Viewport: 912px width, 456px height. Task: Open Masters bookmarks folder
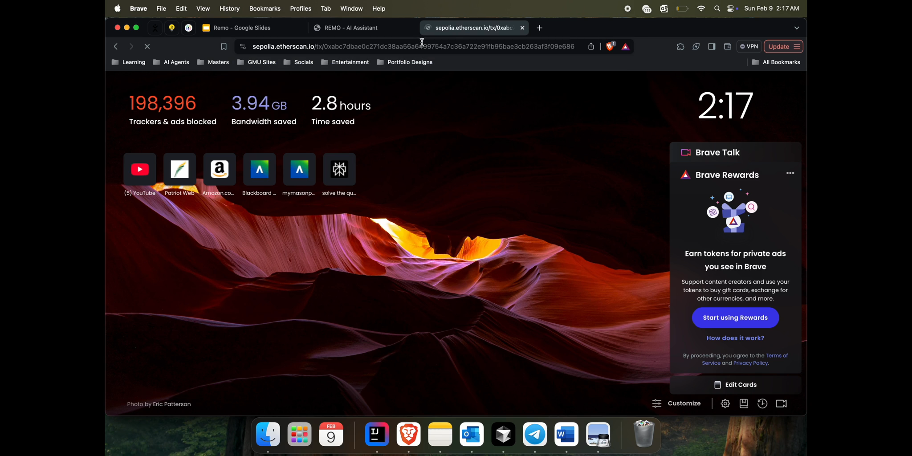pos(213,62)
